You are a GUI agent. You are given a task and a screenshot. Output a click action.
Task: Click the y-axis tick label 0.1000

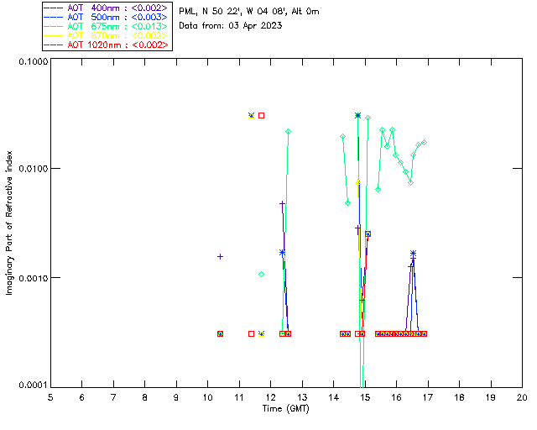[x=34, y=61]
